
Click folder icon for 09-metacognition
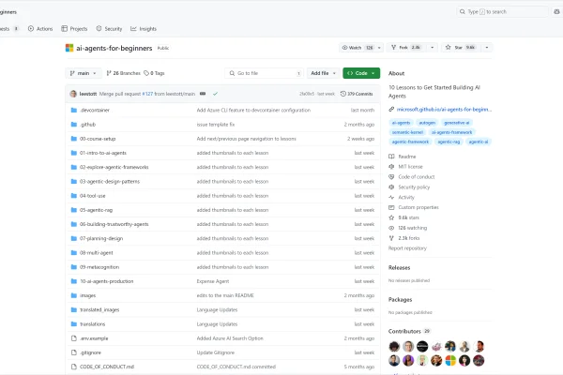pos(74,267)
